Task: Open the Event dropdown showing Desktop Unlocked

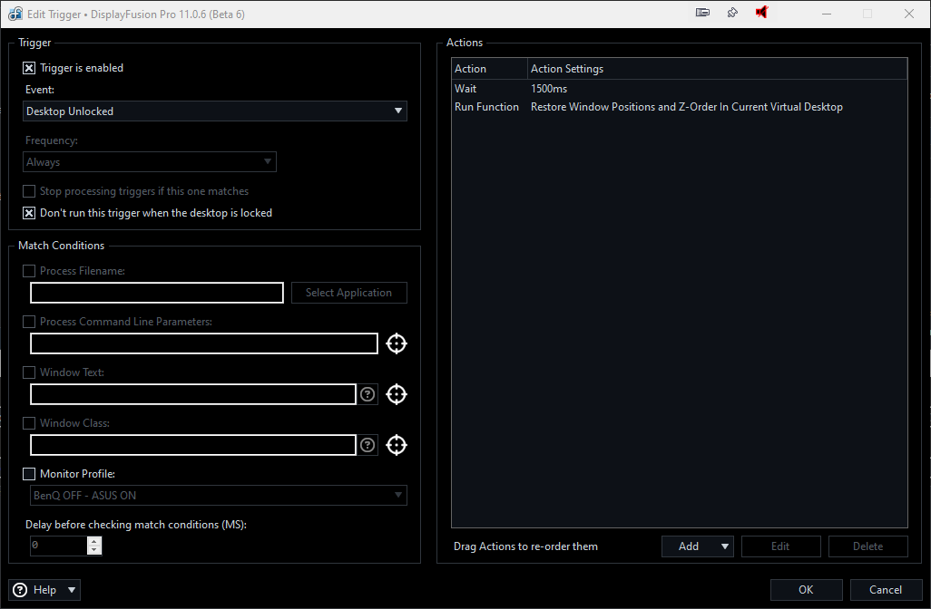Action: [215, 111]
